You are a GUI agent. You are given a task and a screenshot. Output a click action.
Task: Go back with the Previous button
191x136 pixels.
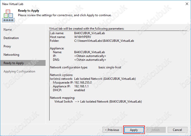[112, 130]
